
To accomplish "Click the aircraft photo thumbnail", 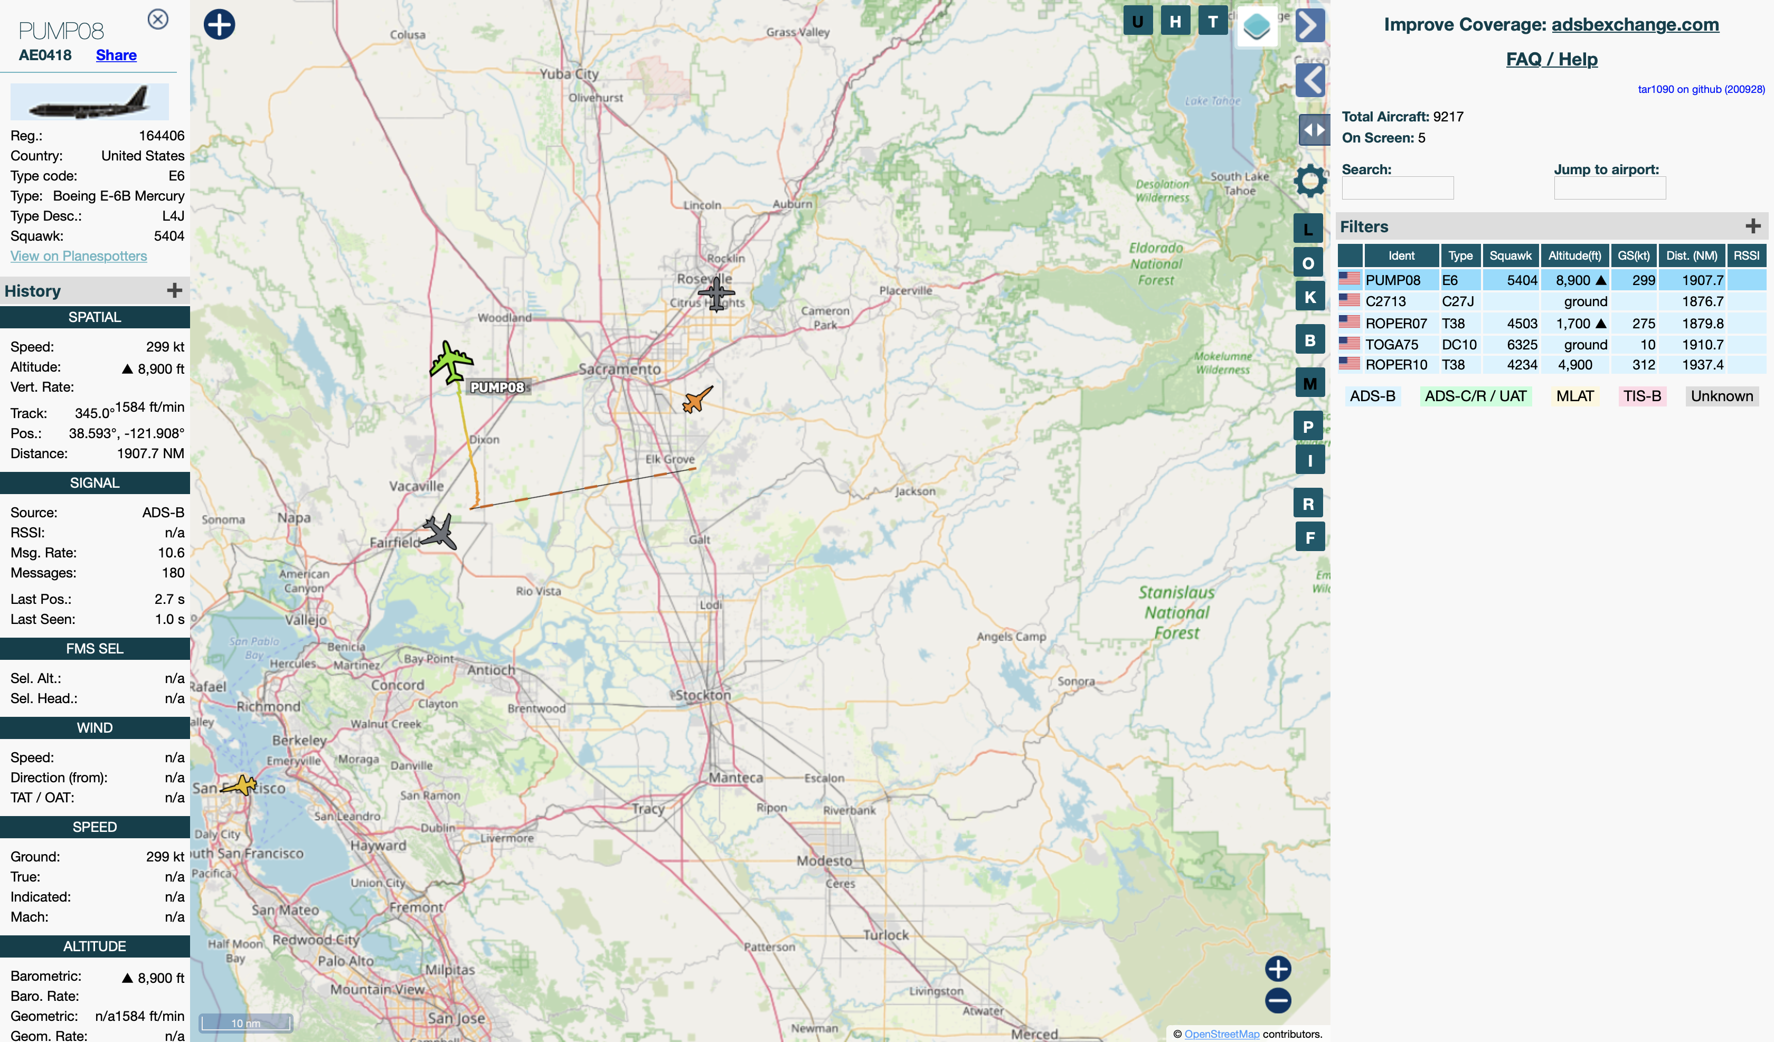I will click(x=89, y=102).
